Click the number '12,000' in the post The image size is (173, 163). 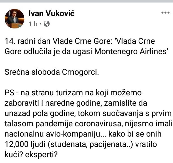17,144
